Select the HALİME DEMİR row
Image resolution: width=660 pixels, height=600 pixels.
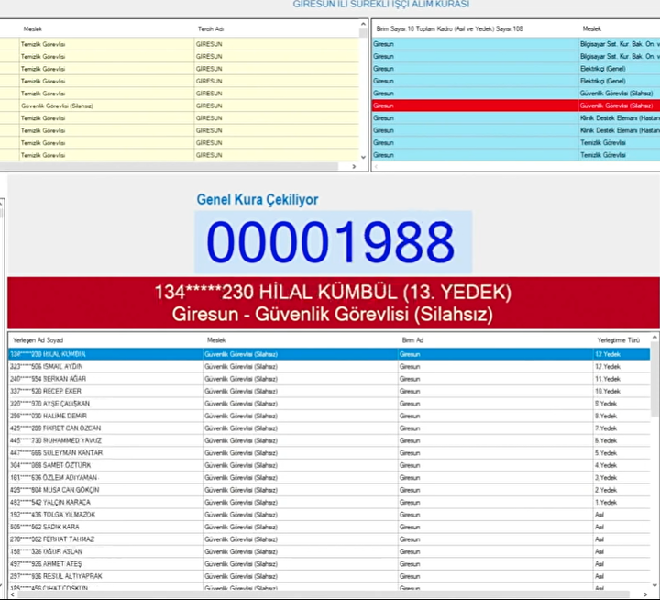pyautogui.click(x=329, y=416)
